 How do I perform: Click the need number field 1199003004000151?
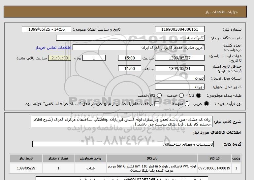pos(180,29)
